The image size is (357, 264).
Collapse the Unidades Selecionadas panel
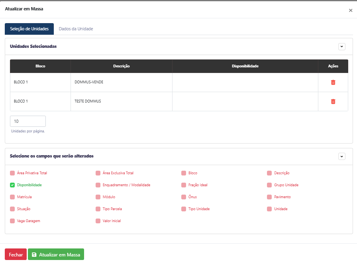pos(341,46)
